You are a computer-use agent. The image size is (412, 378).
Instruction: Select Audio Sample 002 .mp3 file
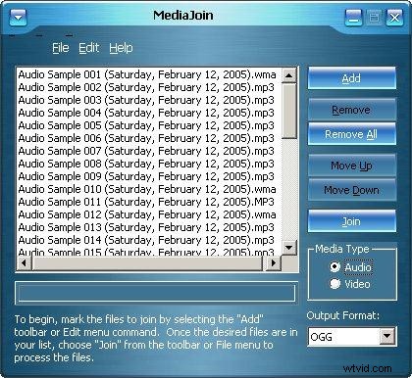[146, 87]
